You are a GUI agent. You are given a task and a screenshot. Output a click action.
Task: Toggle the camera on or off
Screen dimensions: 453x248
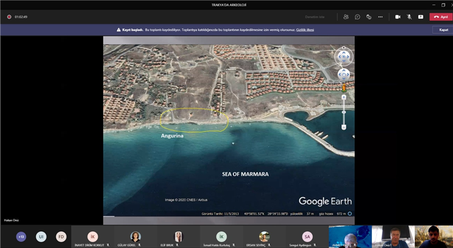[398, 17]
